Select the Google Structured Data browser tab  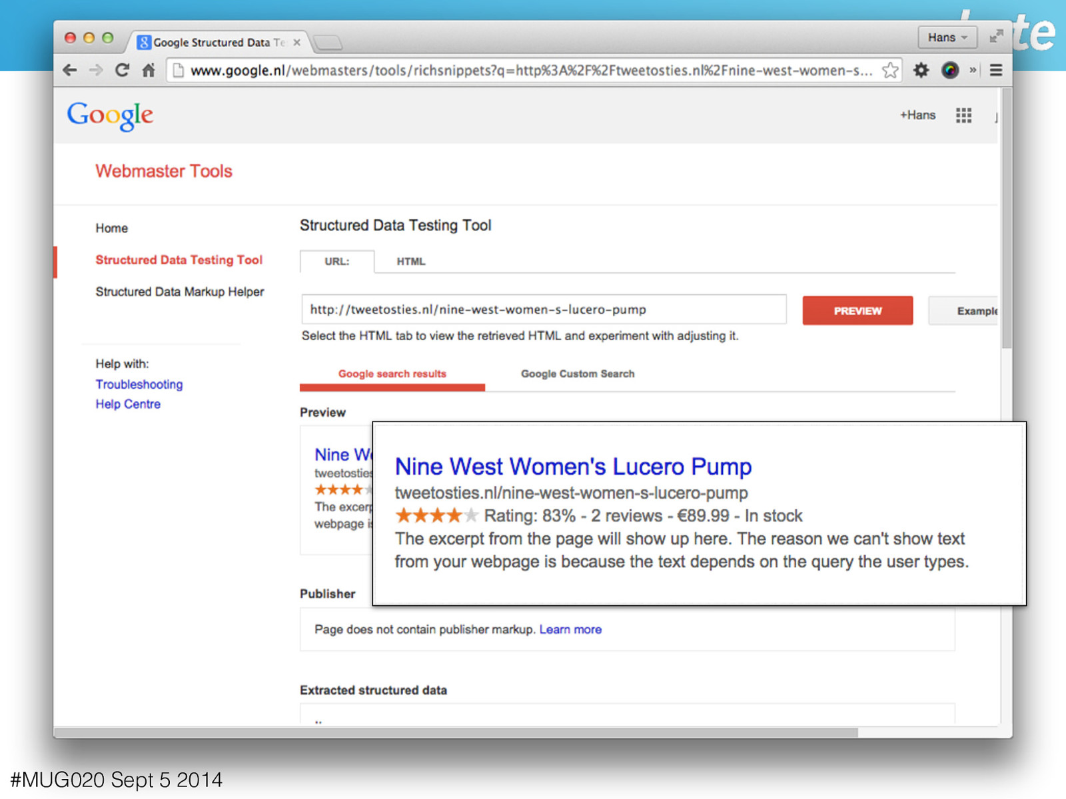(x=218, y=43)
